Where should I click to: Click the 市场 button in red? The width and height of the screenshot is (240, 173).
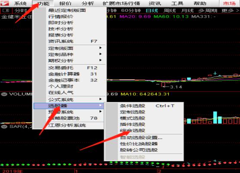229,3
